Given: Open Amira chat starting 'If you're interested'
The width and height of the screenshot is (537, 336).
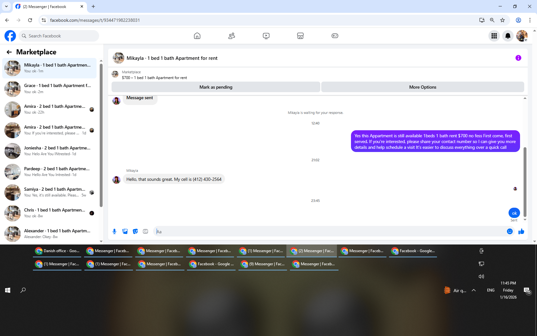Looking at the screenshot, I should 49,130.
